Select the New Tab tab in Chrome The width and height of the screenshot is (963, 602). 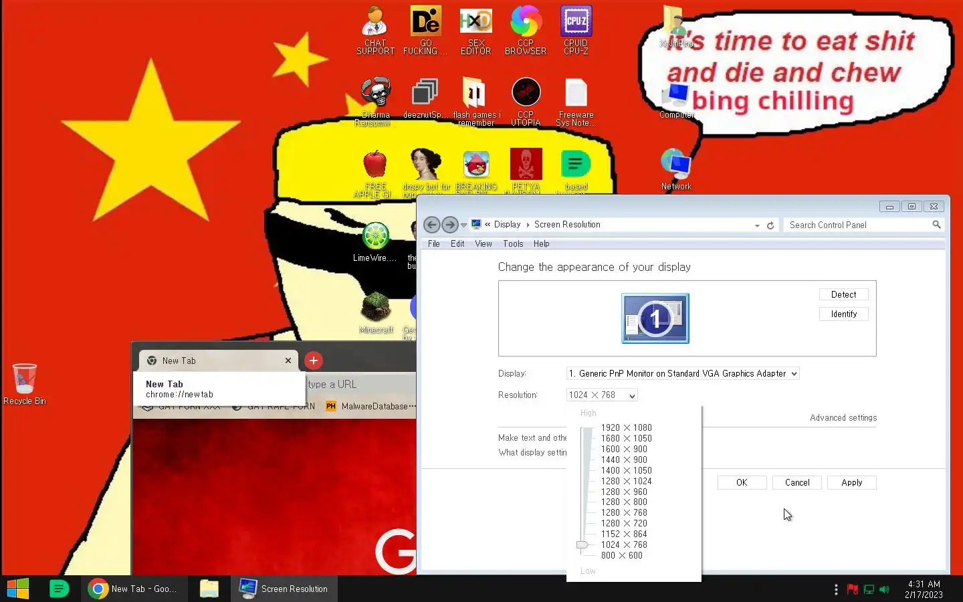pos(218,361)
